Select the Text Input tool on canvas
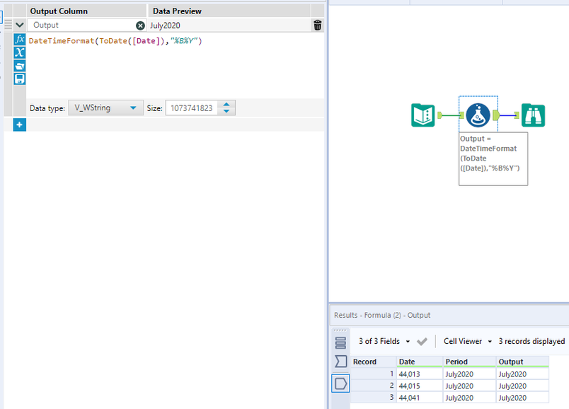The height and width of the screenshot is (409, 569). tap(423, 115)
